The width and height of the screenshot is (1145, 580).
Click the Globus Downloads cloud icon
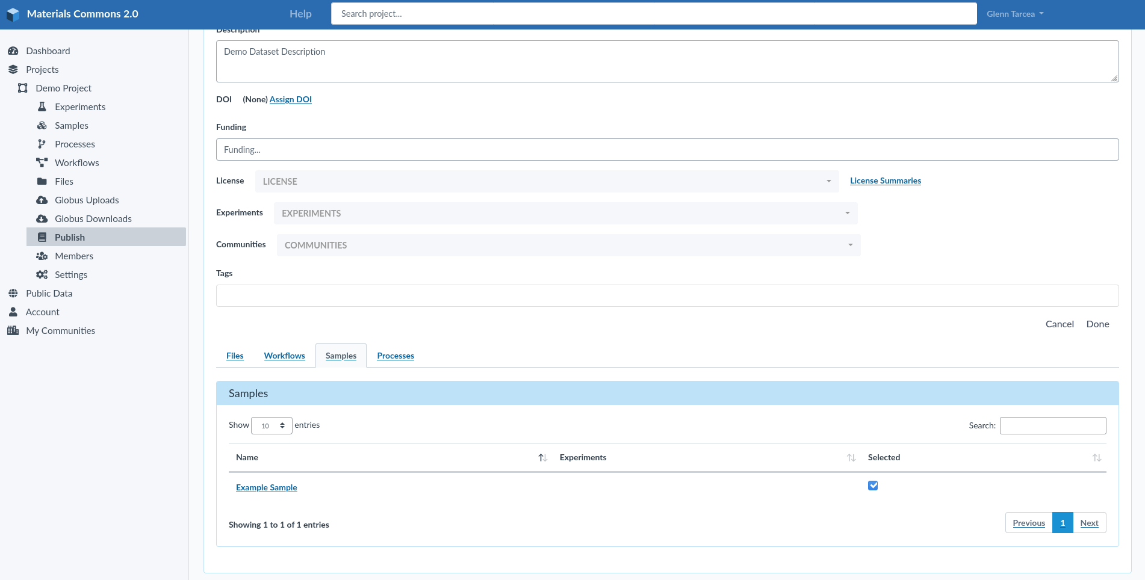pos(42,219)
